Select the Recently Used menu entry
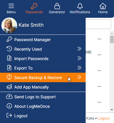This screenshot has width=114, height=123. [43, 49]
